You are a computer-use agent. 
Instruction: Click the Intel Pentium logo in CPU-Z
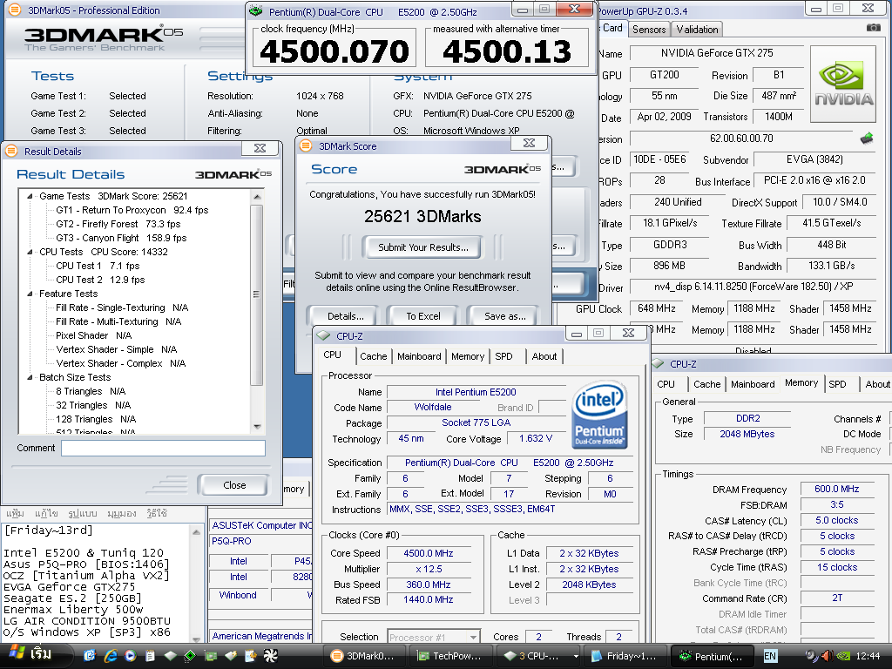pos(599,415)
